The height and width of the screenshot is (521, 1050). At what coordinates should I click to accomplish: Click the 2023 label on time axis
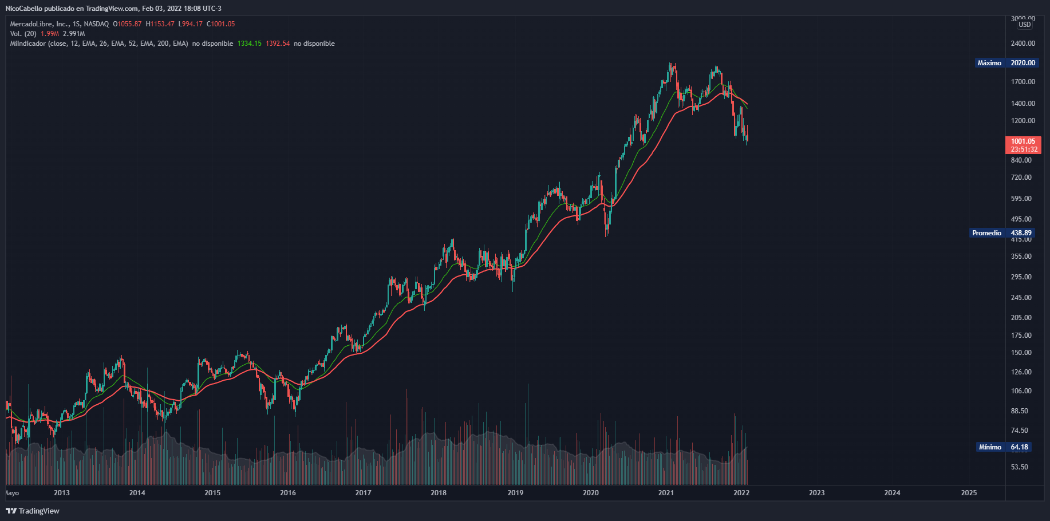point(817,493)
